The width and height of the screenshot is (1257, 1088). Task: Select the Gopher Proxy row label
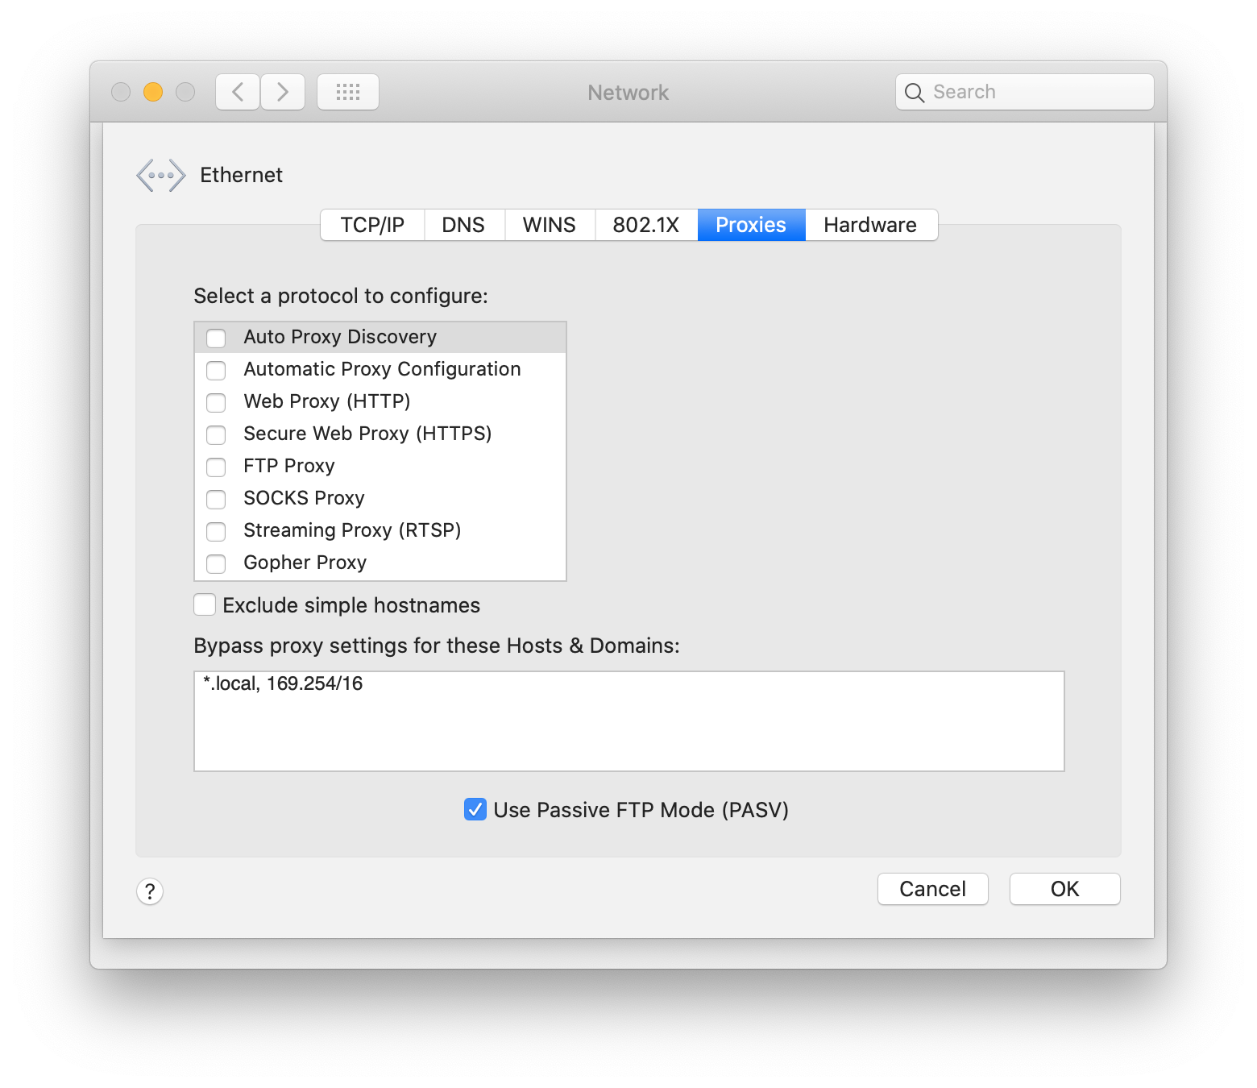tap(305, 563)
